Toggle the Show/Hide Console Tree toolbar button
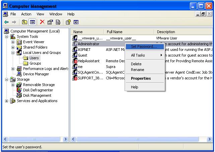215x152 pixels. coord(32,22)
